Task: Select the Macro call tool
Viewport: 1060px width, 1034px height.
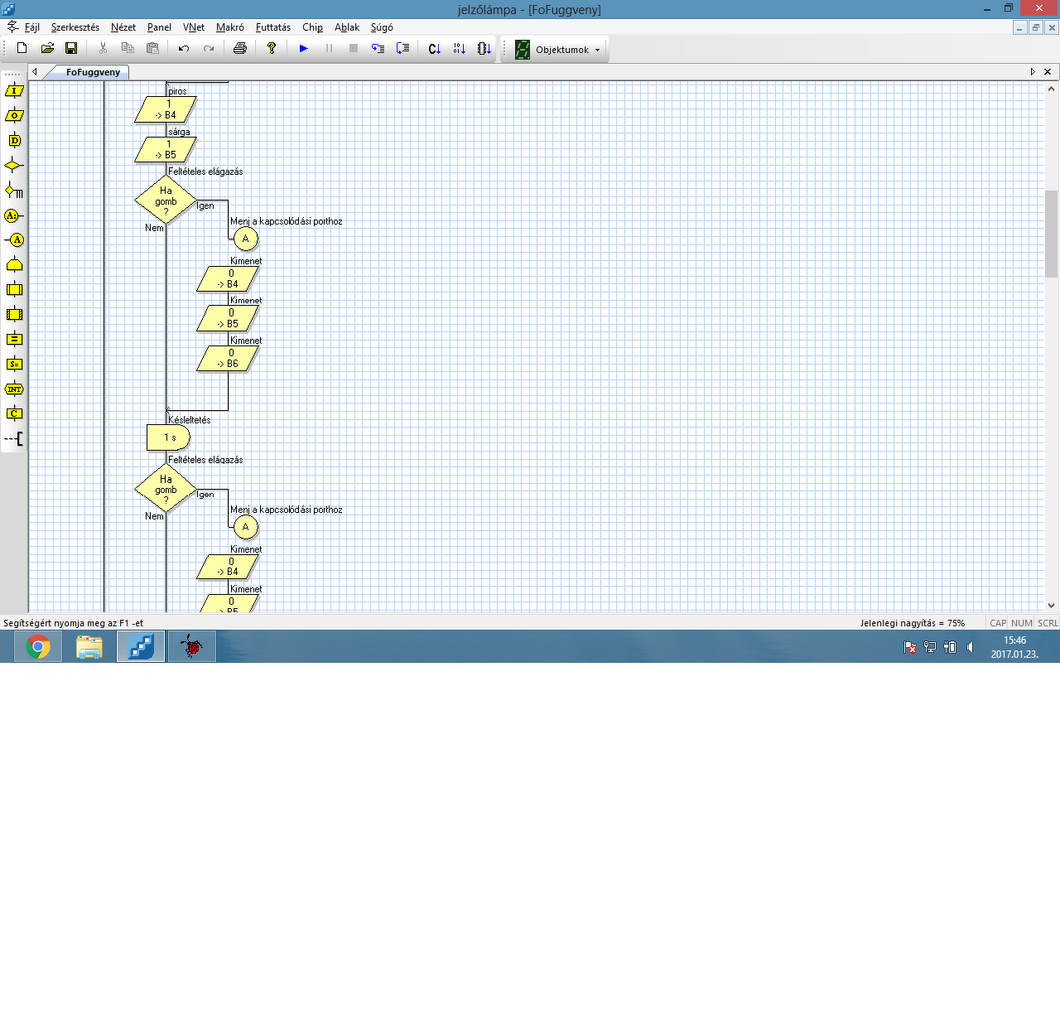Action: tap(14, 290)
